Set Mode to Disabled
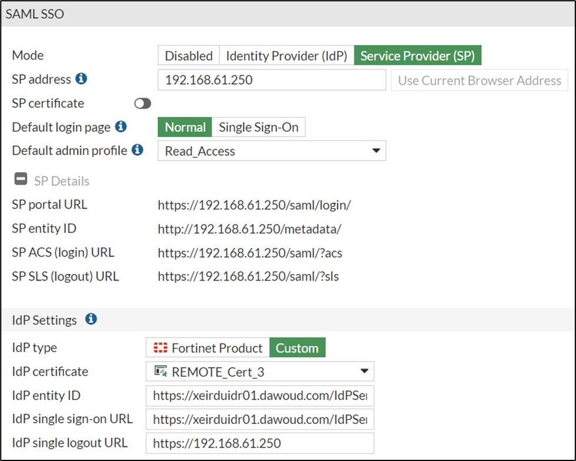Viewport: 576px width, 461px height. click(x=188, y=56)
